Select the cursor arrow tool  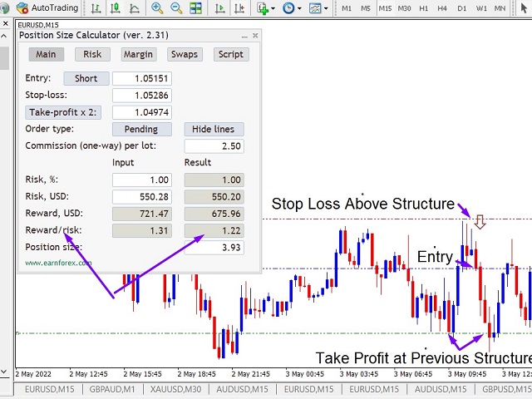(525, 8)
